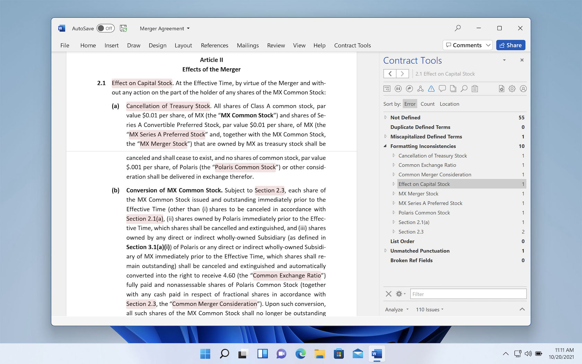Open the Review tab
Image resolution: width=582 pixels, height=364 pixels.
click(x=276, y=45)
